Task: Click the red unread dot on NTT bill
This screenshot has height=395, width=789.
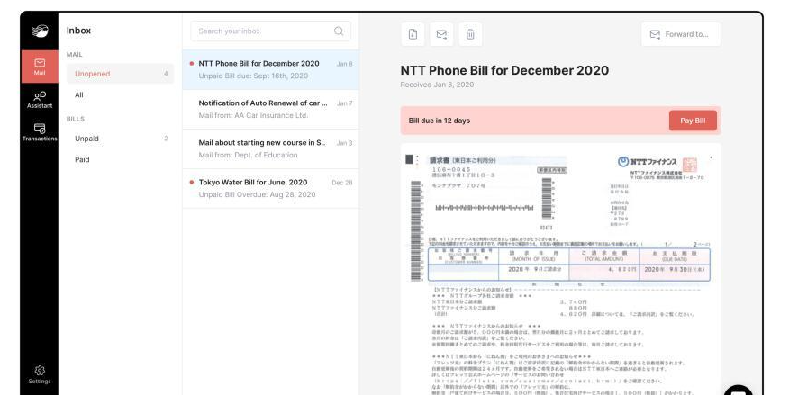Action: point(192,64)
